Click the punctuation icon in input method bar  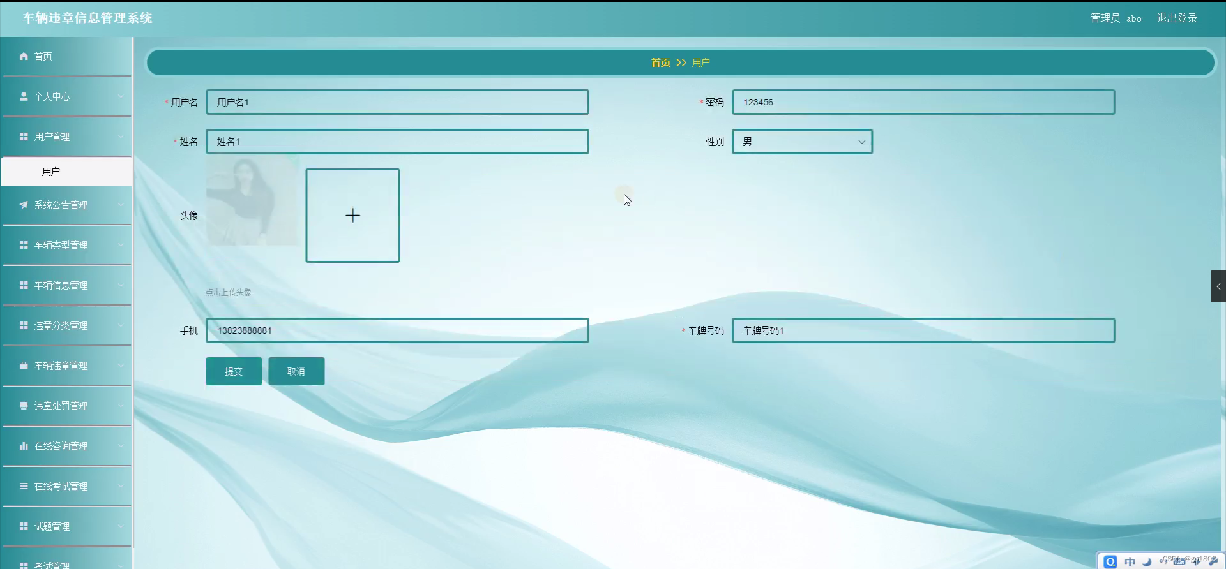(1163, 561)
